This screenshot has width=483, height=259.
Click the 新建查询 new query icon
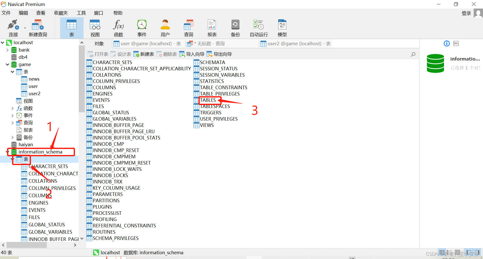pos(38,25)
